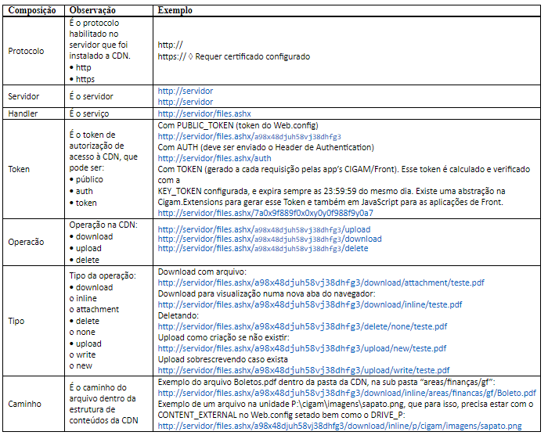Open the download/inline/teste.pdf link
Viewport: 548px width, 439px height.
[x=310, y=304]
